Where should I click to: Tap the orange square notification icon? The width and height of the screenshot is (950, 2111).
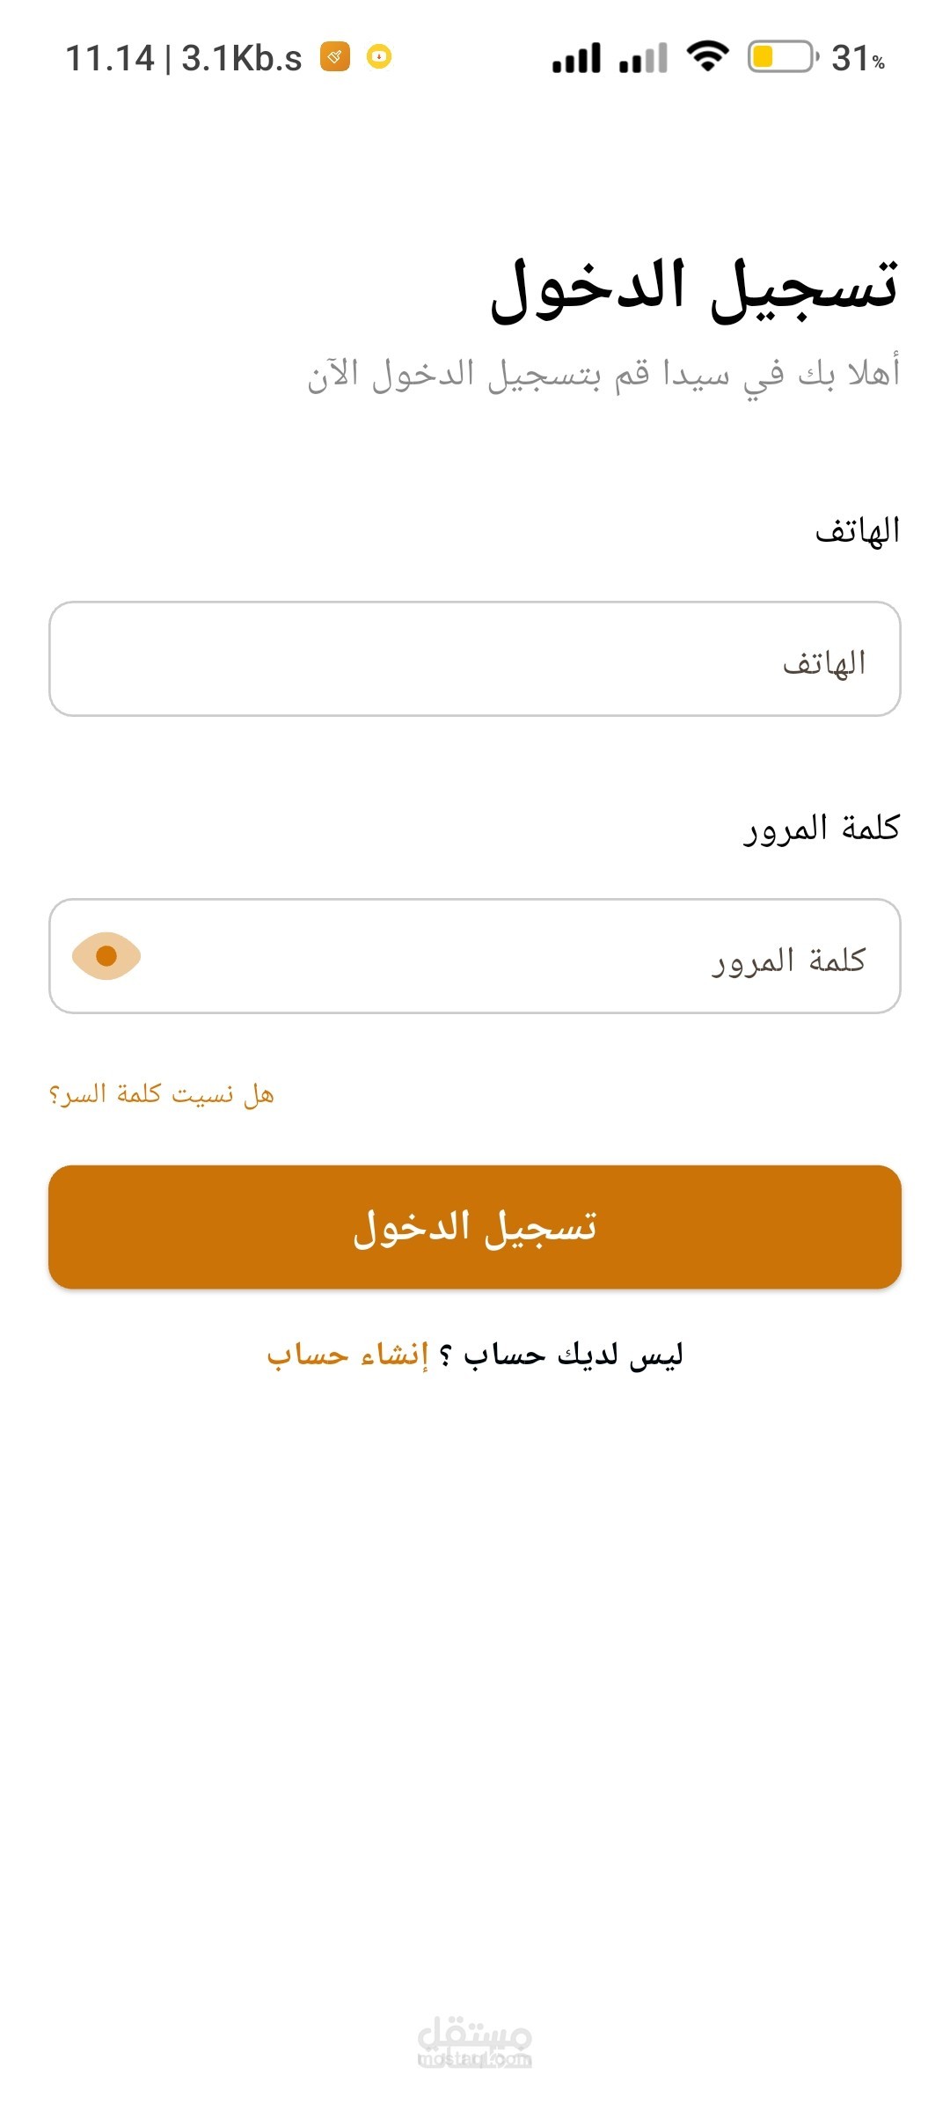point(335,57)
